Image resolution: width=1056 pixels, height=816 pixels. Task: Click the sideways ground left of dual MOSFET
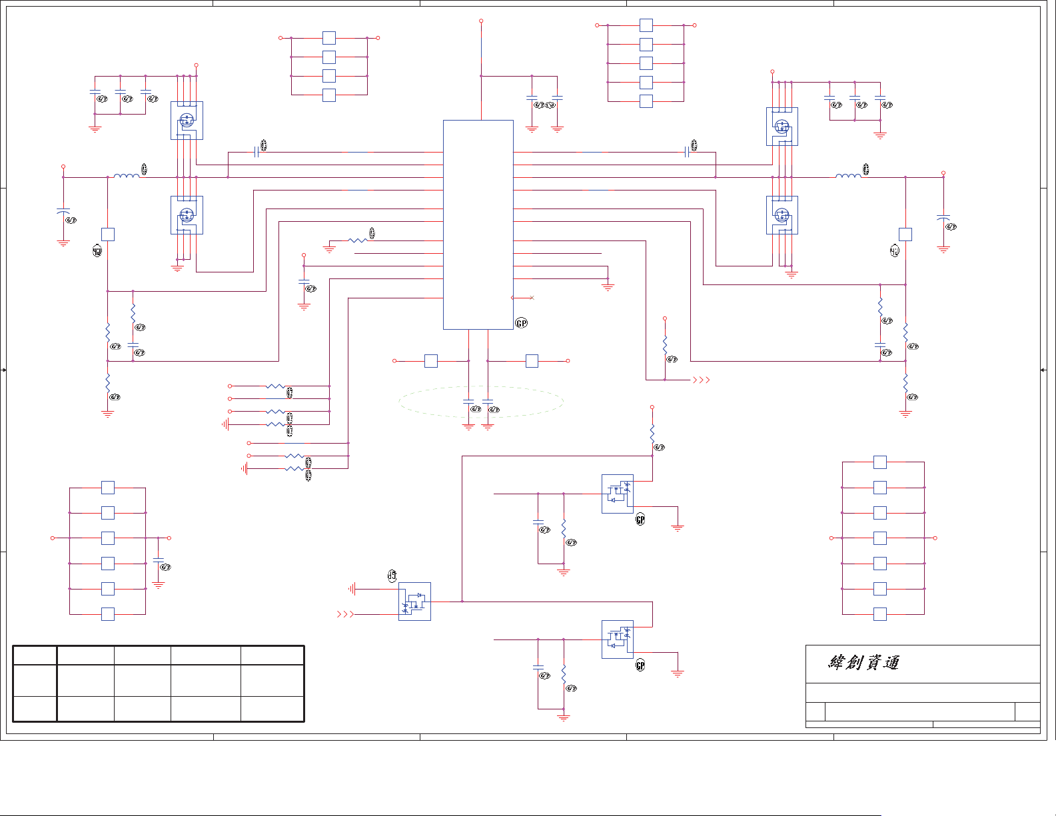coord(352,589)
